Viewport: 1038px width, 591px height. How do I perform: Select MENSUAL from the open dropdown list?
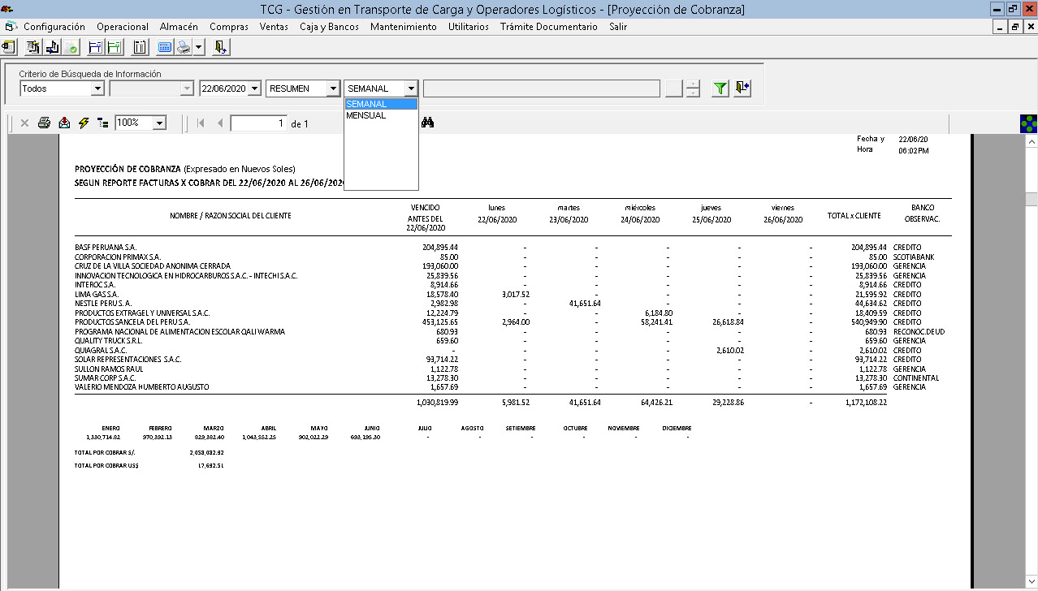click(x=366, y=115)
